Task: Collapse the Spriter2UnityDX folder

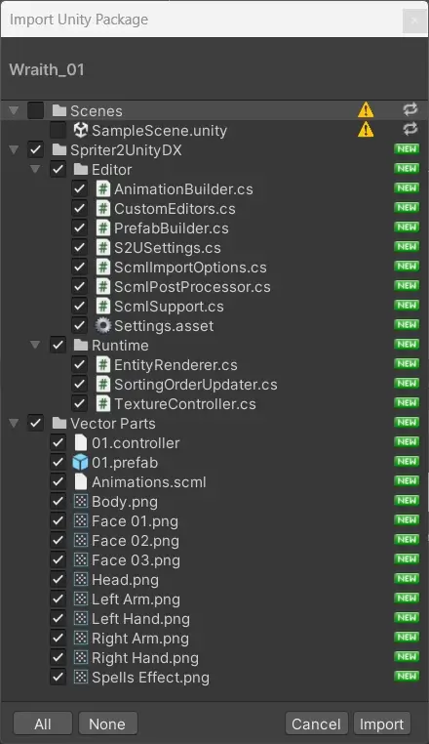Action: [14, 150]
